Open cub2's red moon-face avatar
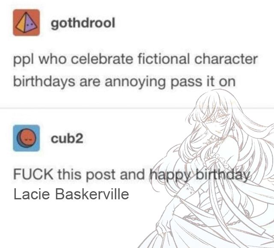 tap(27, 138)
